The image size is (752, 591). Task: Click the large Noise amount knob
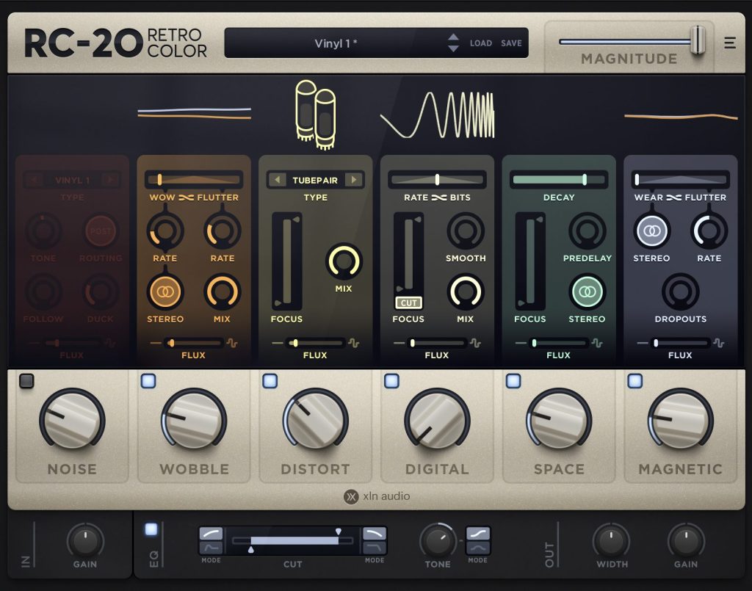pos(72,421)
